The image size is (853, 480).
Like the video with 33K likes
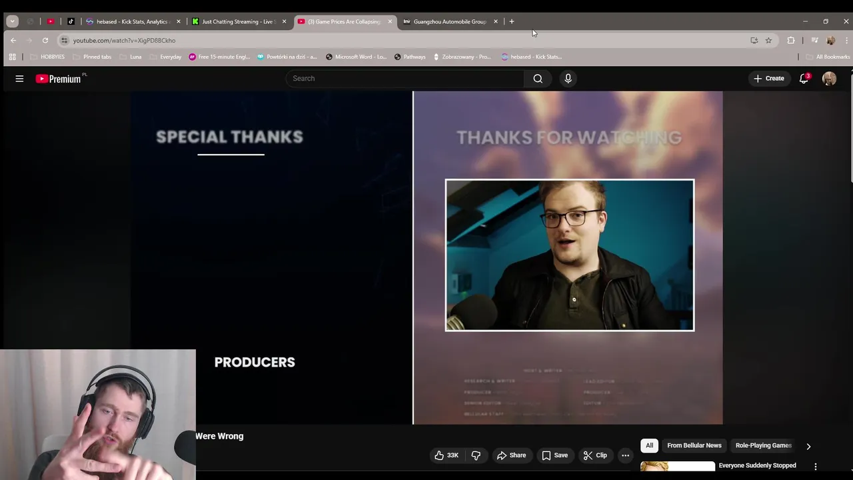coord(446,455)
